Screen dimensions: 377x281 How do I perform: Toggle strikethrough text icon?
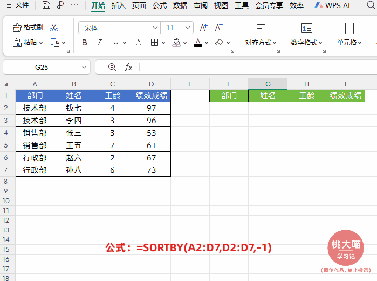click(x=139, y=43)
